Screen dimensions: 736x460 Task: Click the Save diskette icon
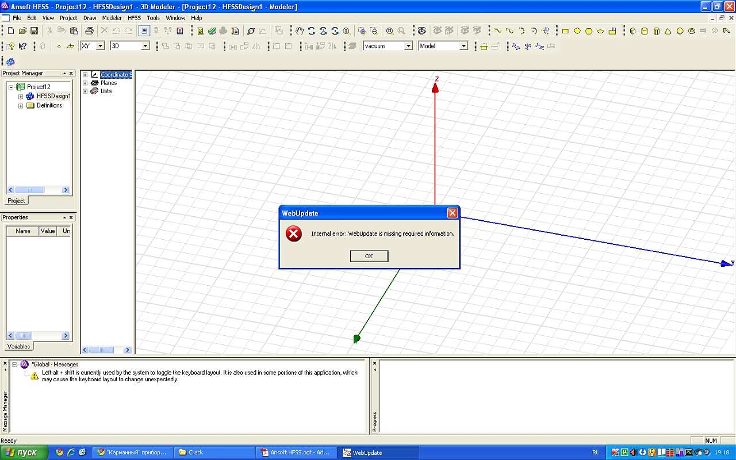click(34, 31)
